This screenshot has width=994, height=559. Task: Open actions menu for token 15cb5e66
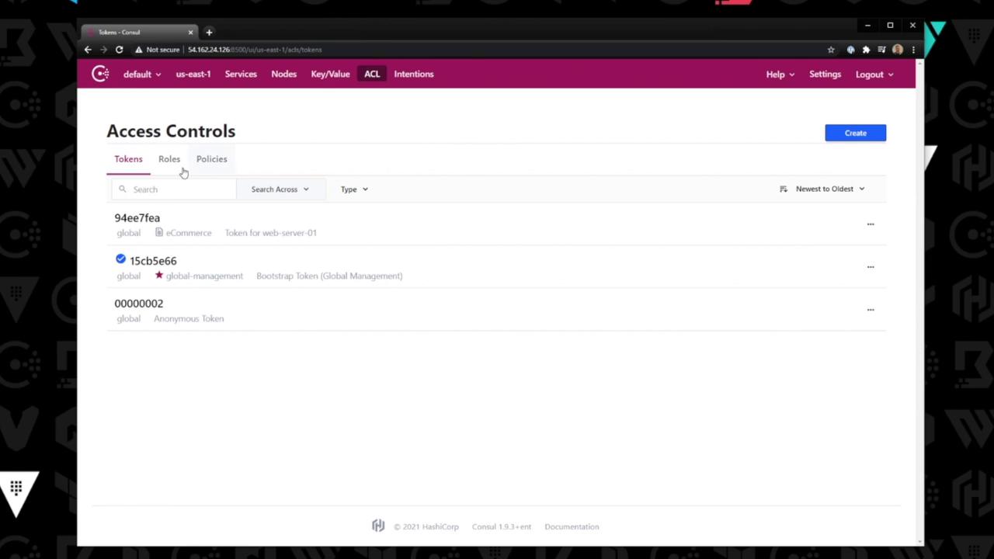click(x=871, y=267)
